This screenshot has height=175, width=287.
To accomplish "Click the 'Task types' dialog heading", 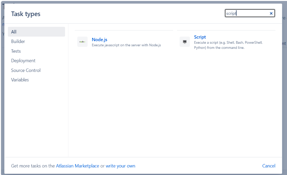I will pyautogui.click(x=26, y=14).
